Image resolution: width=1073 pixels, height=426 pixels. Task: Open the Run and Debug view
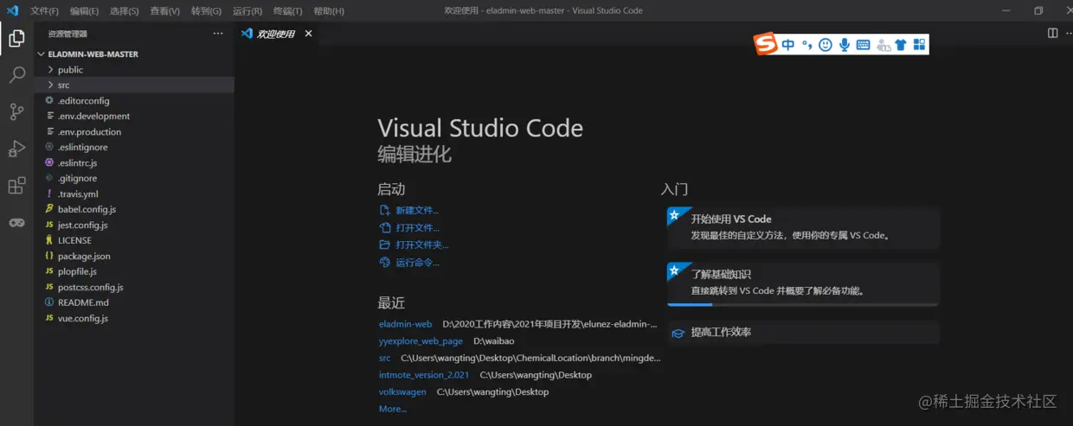[16, 149]
